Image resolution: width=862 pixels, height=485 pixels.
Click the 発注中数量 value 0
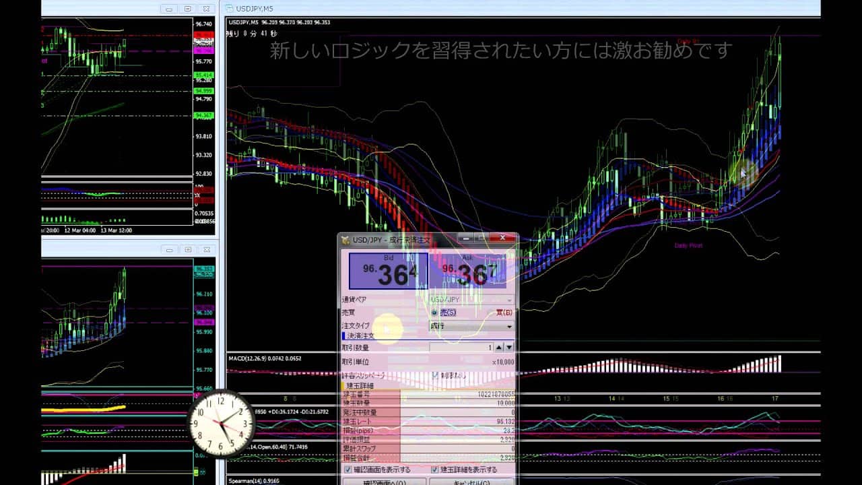512,412
